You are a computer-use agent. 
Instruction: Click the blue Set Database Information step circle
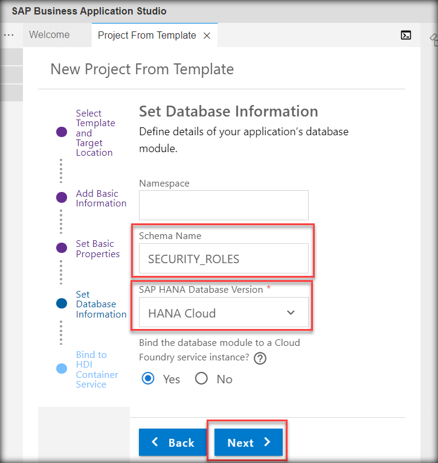[x=62, y=303]
